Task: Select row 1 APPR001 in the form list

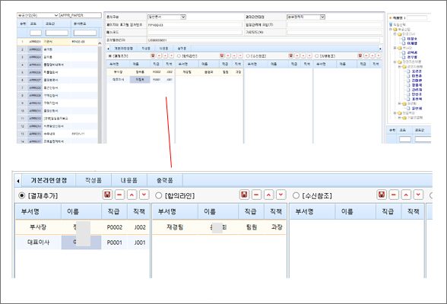Action: pos(57,42)
